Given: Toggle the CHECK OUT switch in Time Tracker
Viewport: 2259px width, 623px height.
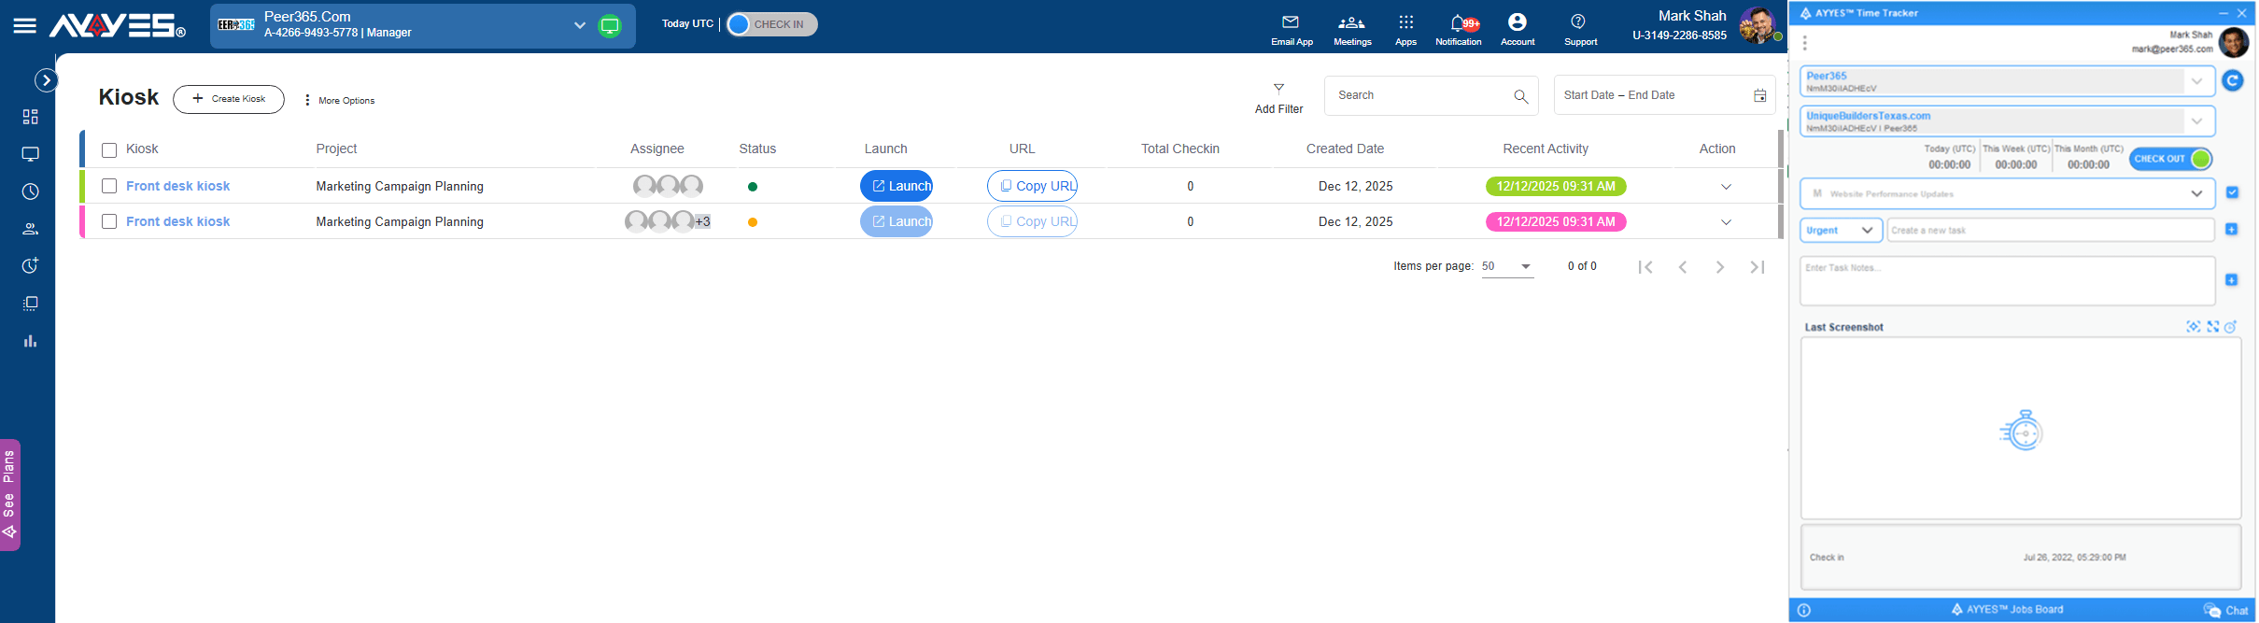Looking at the screenshot, I should (x=2171, y=159).
